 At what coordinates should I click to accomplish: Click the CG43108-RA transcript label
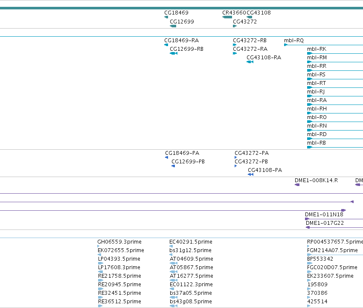click(x=264, y=58)
